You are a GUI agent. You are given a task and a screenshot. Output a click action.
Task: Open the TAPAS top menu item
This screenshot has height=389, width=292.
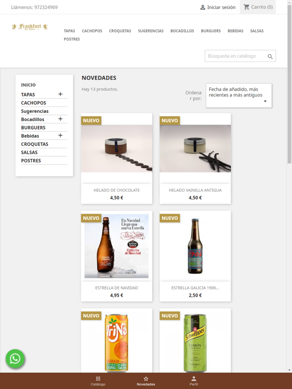(69, 31)
